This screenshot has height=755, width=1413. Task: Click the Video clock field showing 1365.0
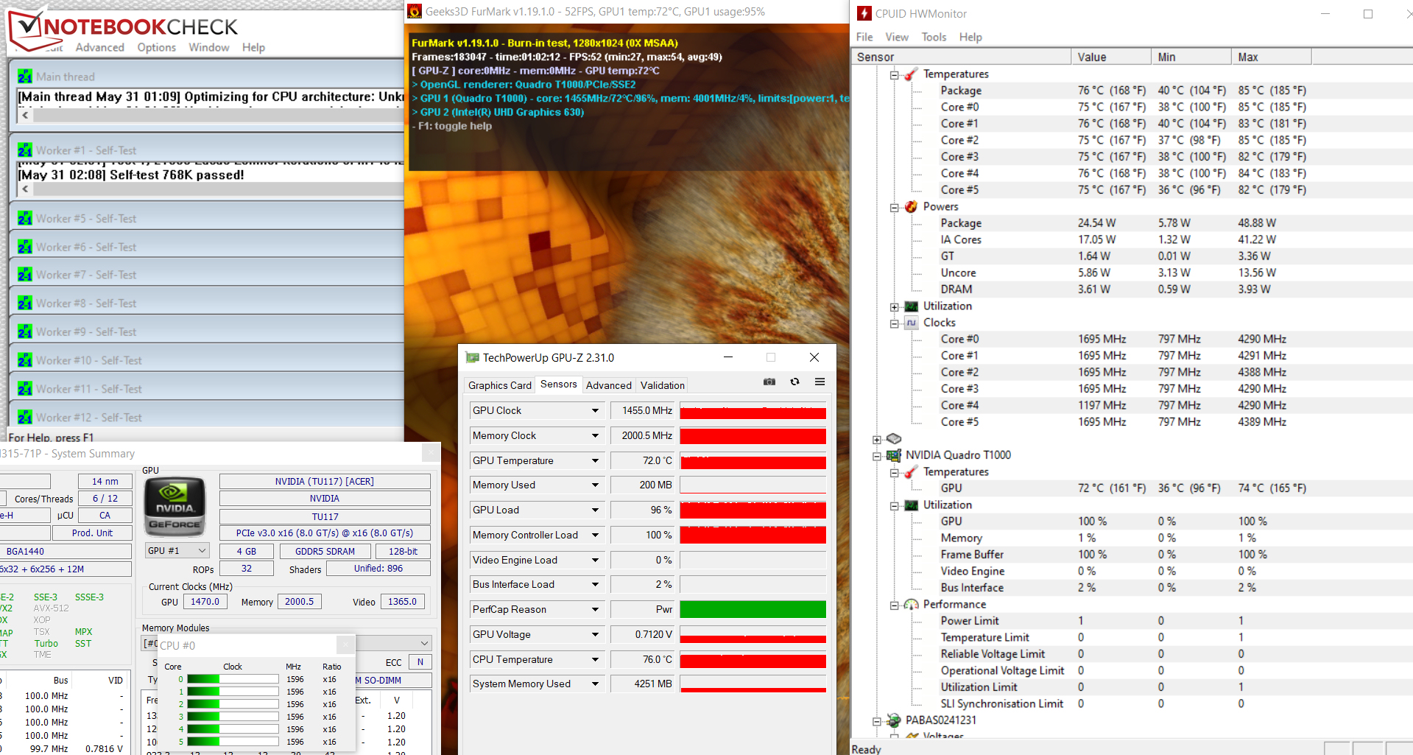(x=402, y=602)
